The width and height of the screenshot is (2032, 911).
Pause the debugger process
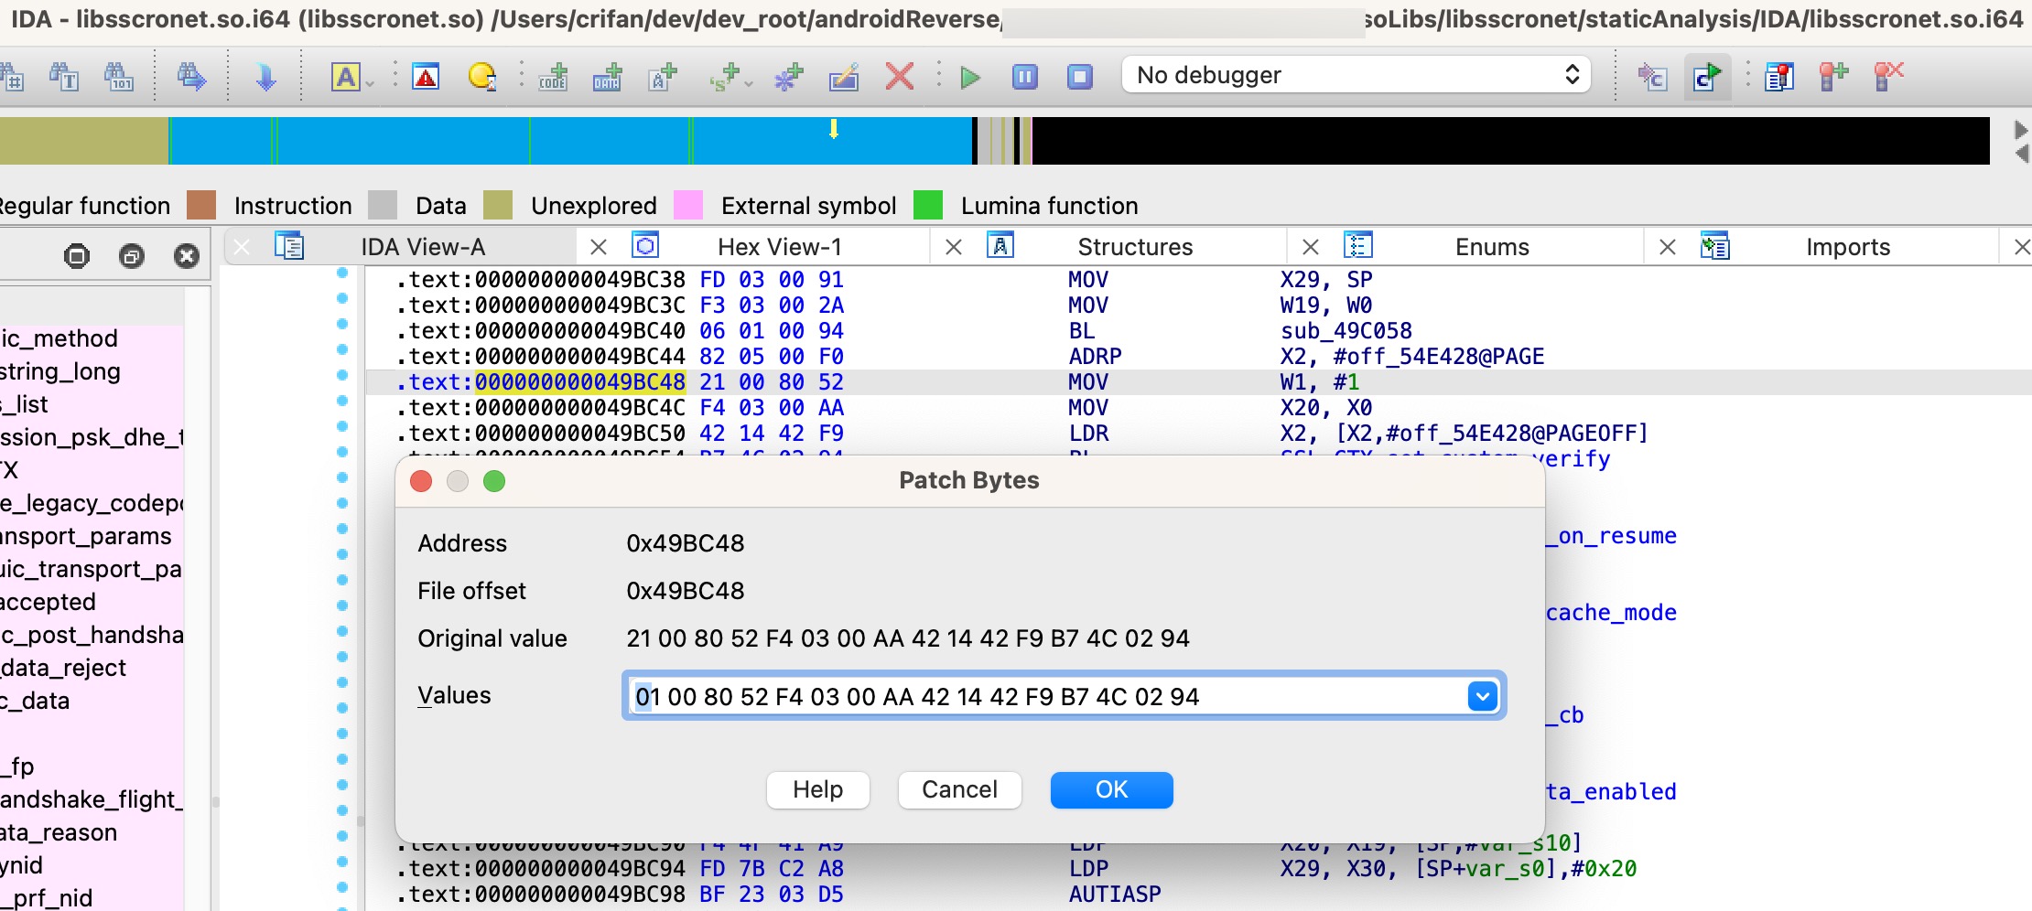pyautogui.click(x=1025, y=77)
